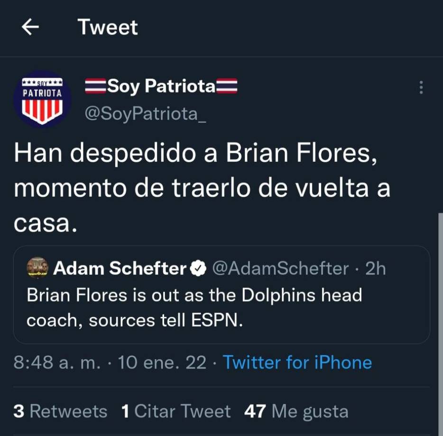The width and height of the screenshot is (443, 436).
Task: Click the Tweet header title
Action: (x=108, y=27)
